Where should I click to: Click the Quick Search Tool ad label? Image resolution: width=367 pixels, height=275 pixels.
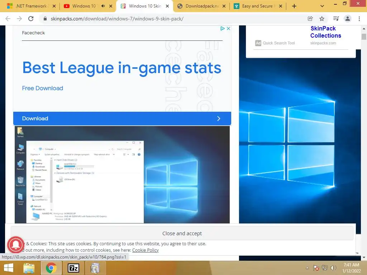click(278, 43)
